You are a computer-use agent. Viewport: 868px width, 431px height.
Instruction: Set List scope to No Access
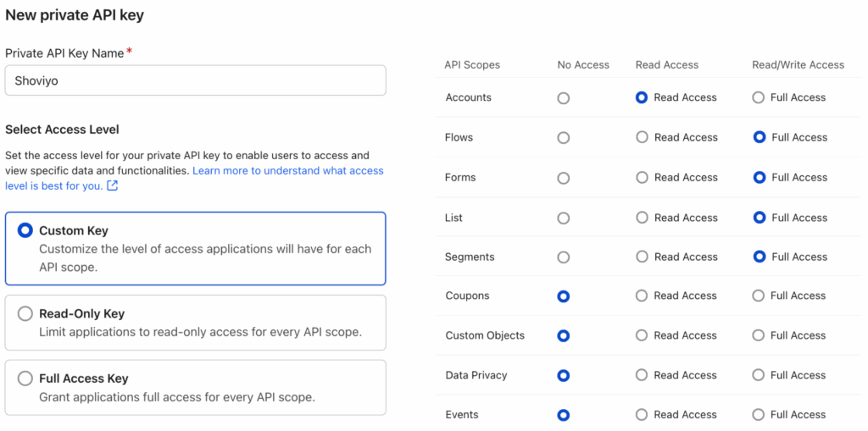[564, 218]
